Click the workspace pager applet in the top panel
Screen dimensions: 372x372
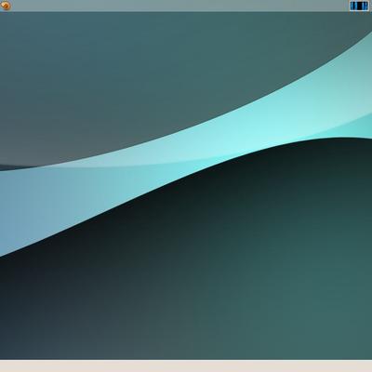coord(359,6)
